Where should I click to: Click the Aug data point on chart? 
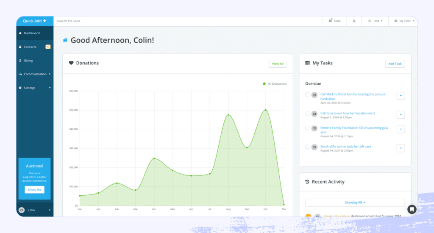point(228,114)
